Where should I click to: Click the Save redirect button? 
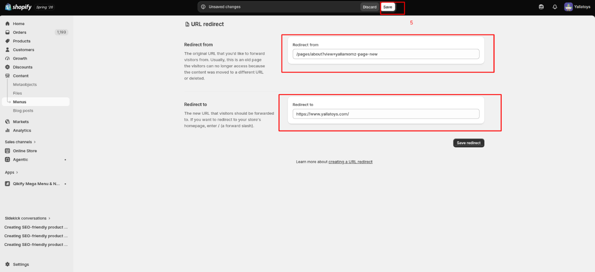[x=469, y=143]
